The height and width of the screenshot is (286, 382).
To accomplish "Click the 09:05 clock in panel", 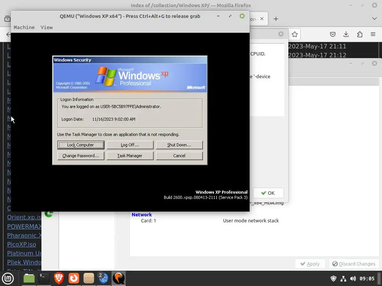I will tap(367, 279).
